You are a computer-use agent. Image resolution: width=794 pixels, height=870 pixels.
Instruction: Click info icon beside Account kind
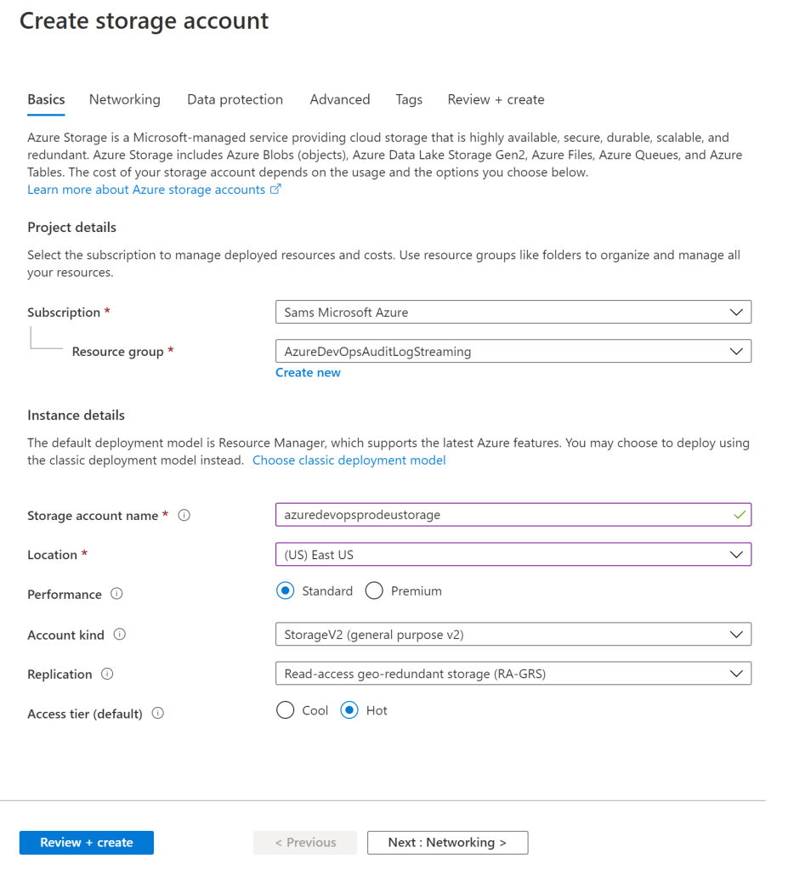pos(120,635)
